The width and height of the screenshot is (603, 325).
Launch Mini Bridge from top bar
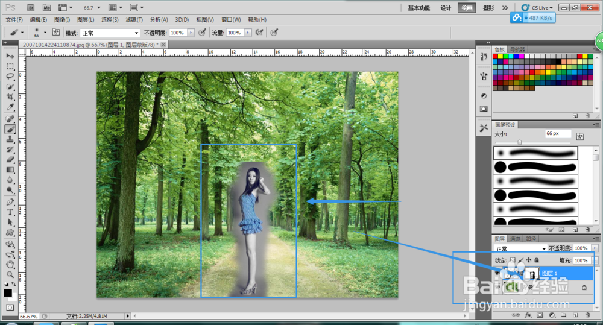click(46, 8)
